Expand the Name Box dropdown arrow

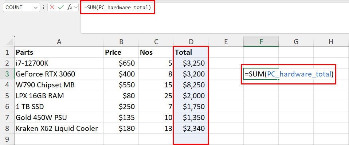36,8
